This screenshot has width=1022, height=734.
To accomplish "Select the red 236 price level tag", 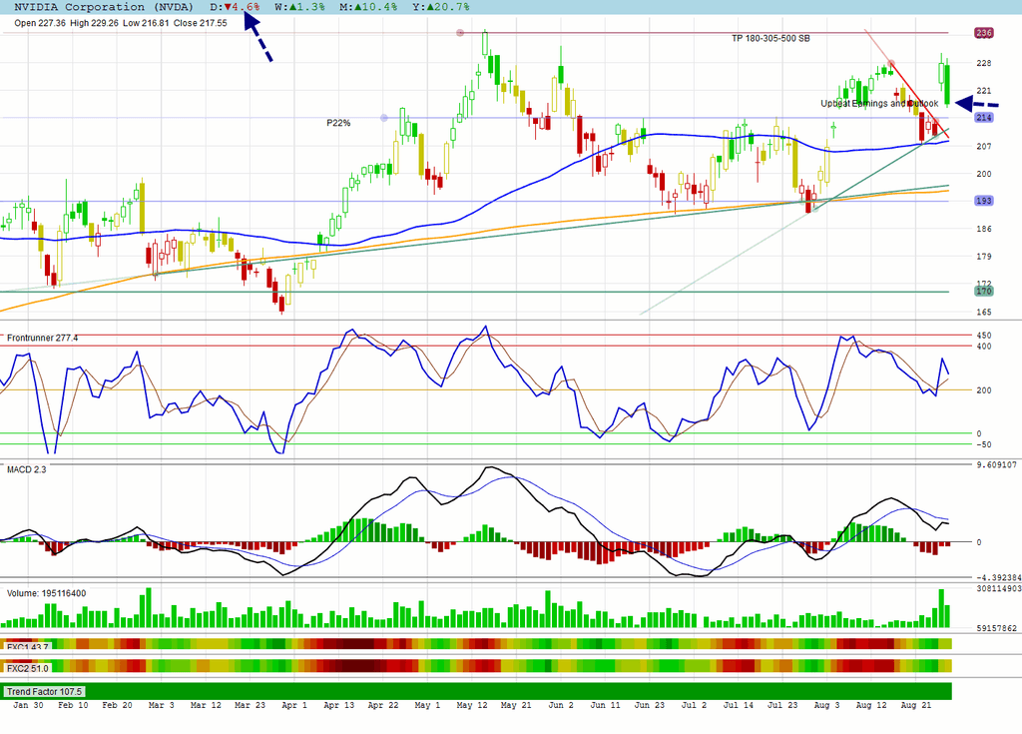I will [x=983, y=33].
